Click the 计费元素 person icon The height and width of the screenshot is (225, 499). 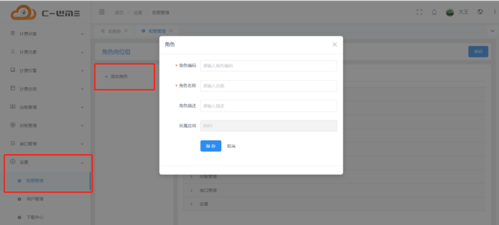(13, 52)
